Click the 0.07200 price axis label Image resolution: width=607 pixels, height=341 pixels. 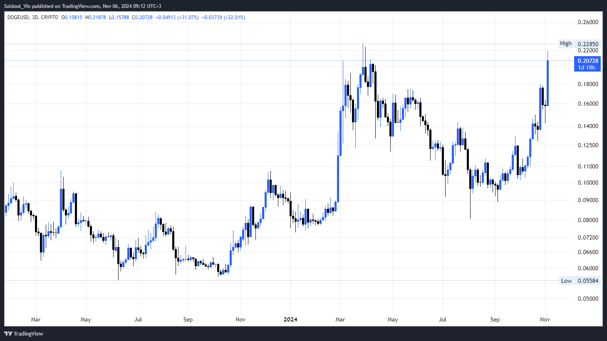[x=588, y=237]
